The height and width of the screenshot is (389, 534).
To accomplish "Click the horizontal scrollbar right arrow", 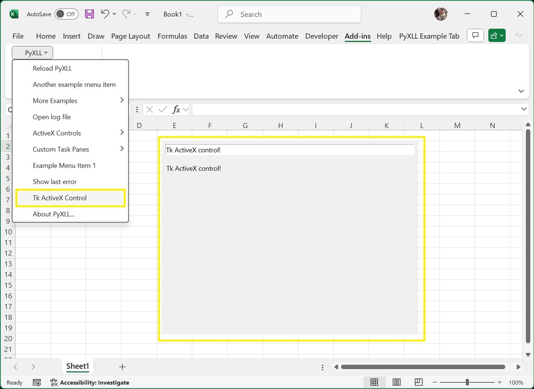I will click(x=518, y=367).
